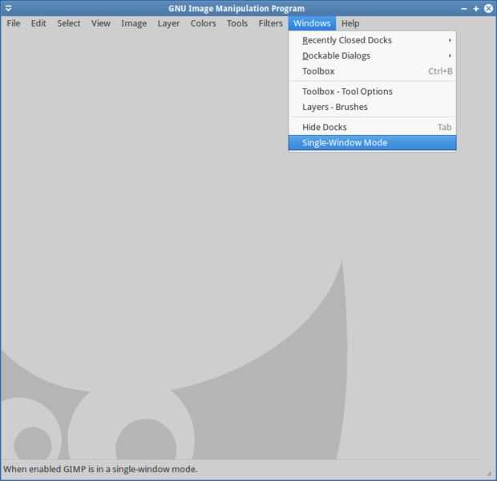Minimize the GIMP window
This screenshot has height=481, width=497.
point(464,9)
